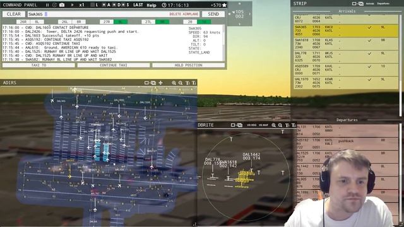
Task: Toggle the green runway 10 button
Action: [204, 22]
